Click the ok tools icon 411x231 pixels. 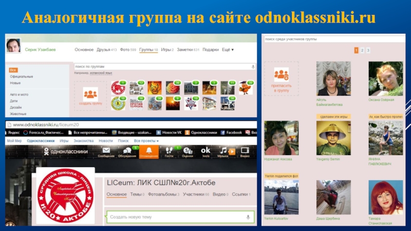coord(206,150)
